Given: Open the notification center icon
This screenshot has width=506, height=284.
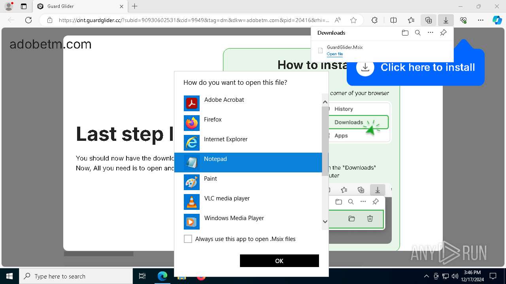Looking at the screenshot, I should click(x=493, y=276).
